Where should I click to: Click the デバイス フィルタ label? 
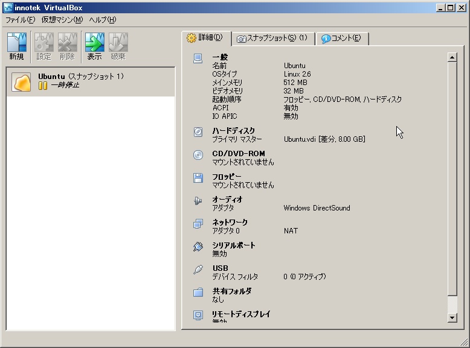pyautogui.click(x=235, y=277)
